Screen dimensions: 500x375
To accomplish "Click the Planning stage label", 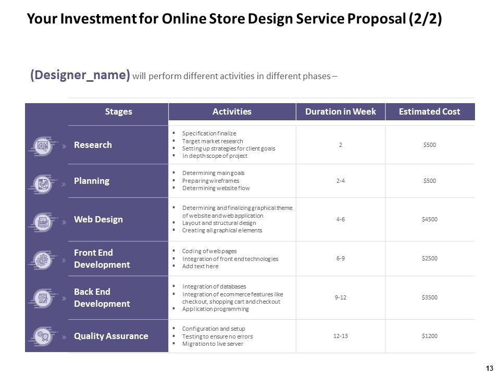I will coord(92,181).
